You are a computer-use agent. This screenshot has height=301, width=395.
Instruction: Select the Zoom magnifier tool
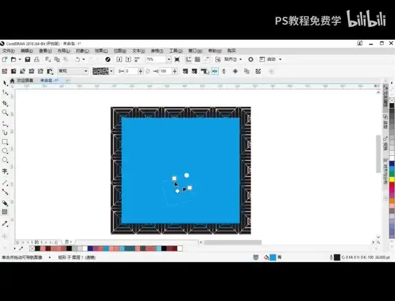click(5, 113)
